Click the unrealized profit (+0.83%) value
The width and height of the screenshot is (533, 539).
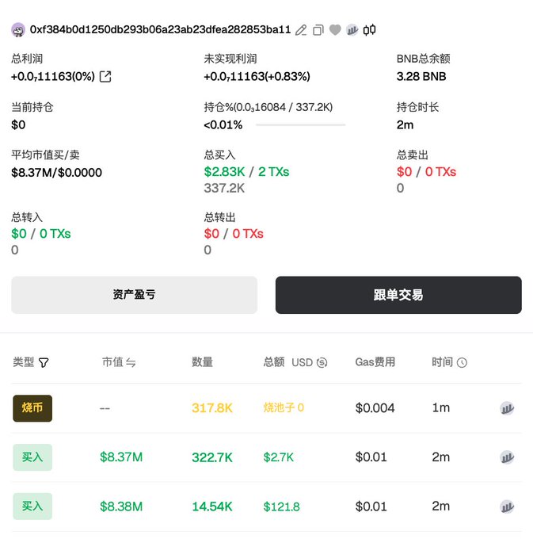(x=257, y=76)
